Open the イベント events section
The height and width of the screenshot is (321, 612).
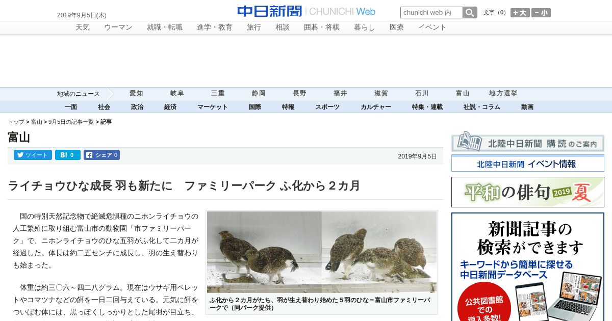pos(432,28)
